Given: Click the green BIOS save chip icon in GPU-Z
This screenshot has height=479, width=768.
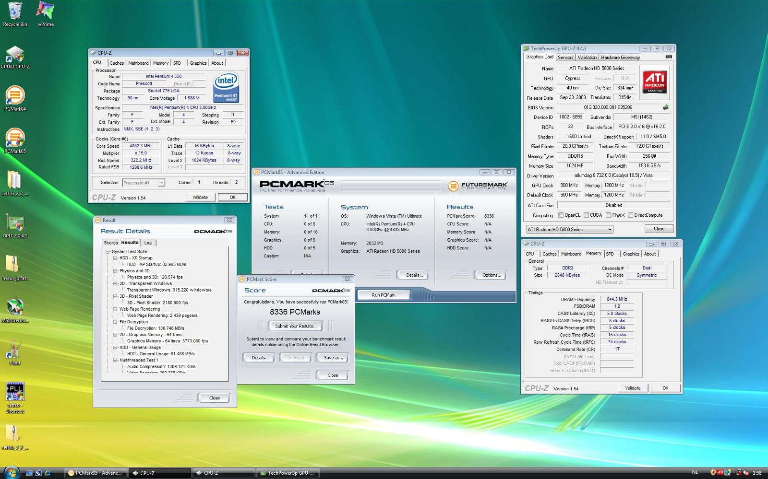Looking at the screenshot, I should click(666, 107).
